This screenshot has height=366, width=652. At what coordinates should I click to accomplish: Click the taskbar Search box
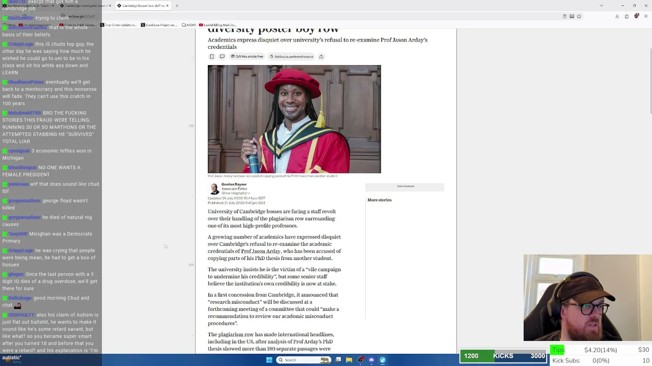tap(304, 360)
